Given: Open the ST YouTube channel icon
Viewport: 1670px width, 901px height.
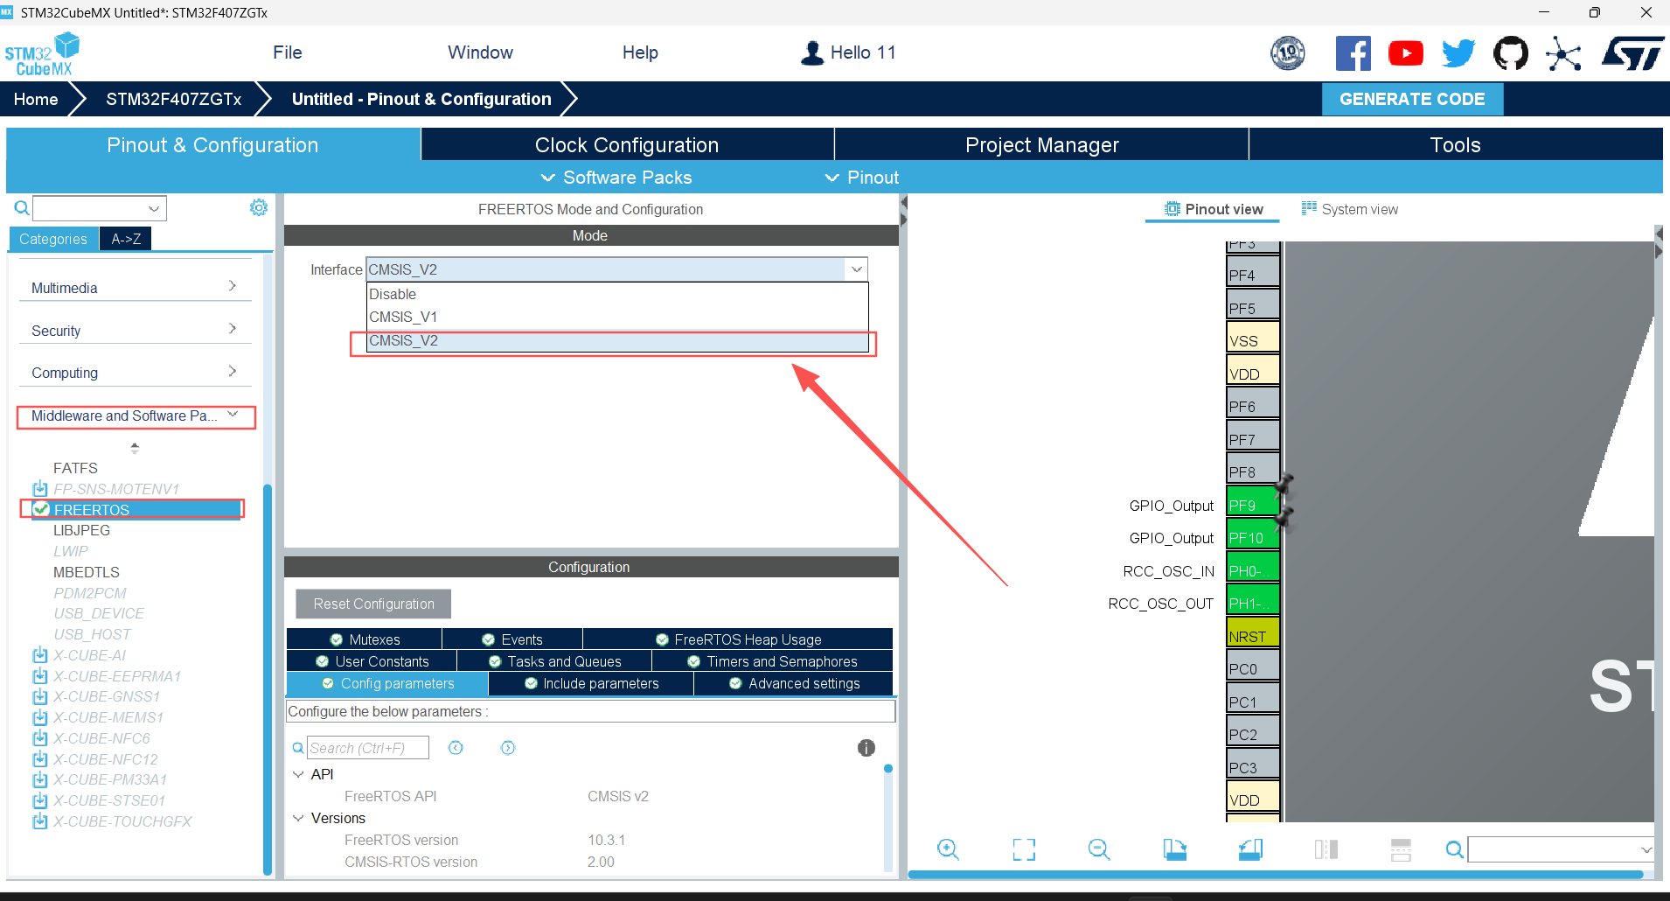Looking at the screenshot, I should pyautogui.click(x=1405, y=53).
